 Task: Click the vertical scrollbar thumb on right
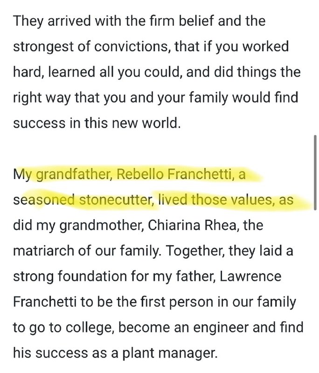(x=315, y=173)
